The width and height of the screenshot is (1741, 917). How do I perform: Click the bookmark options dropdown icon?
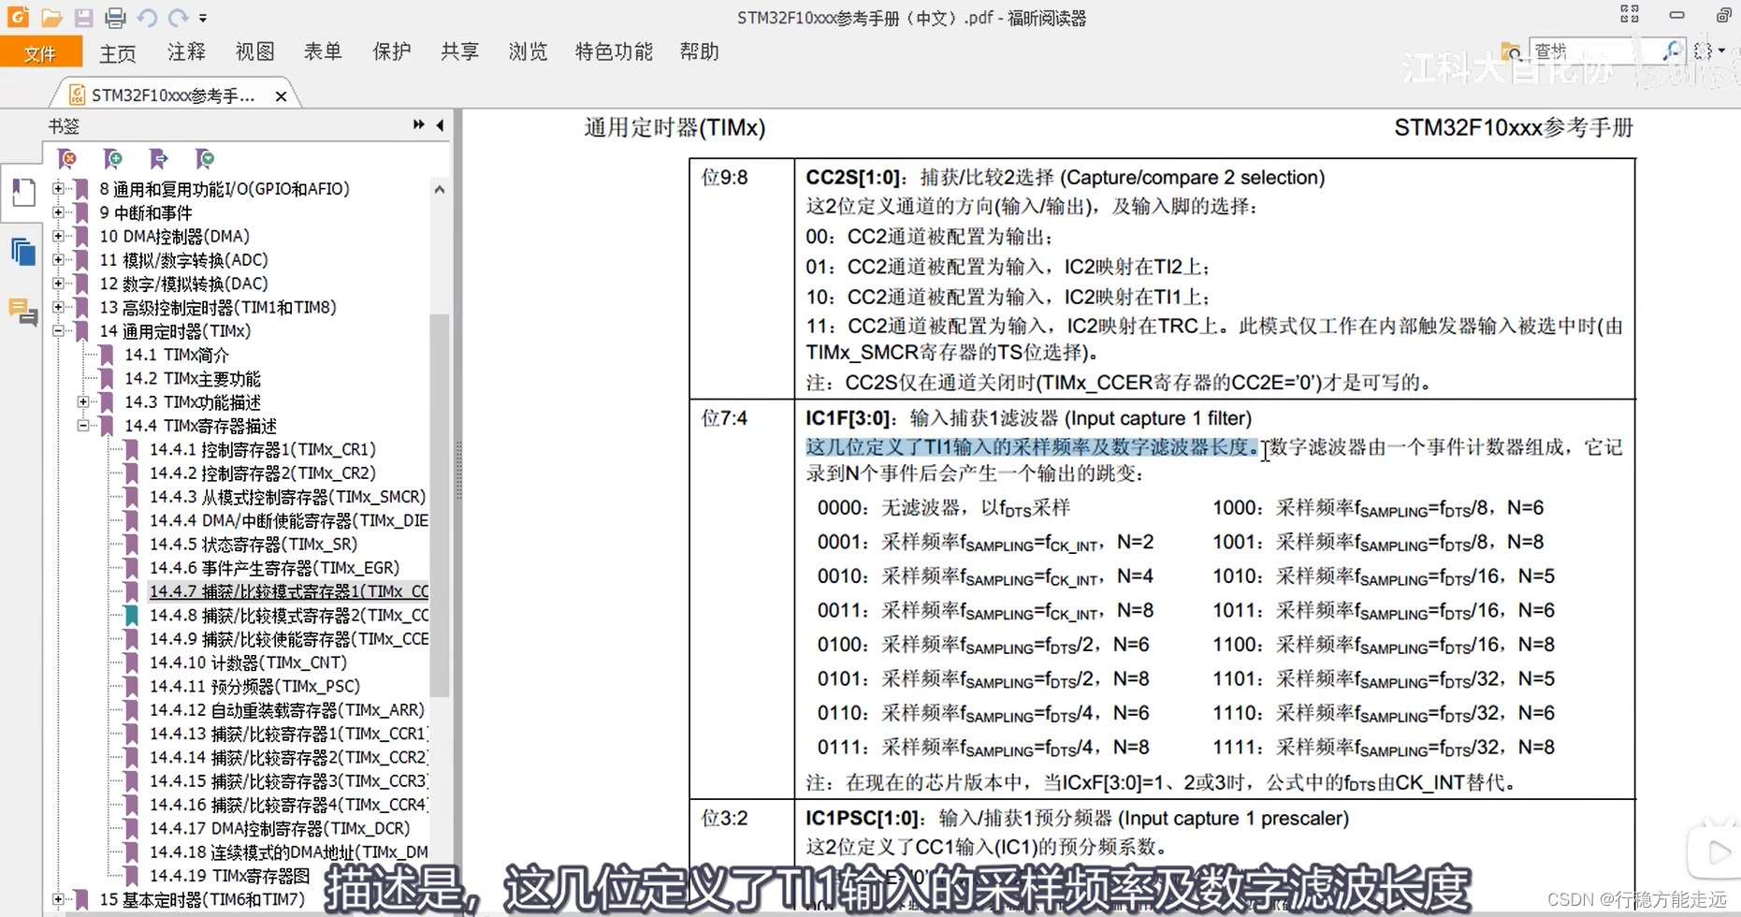[x=204, y=159]
